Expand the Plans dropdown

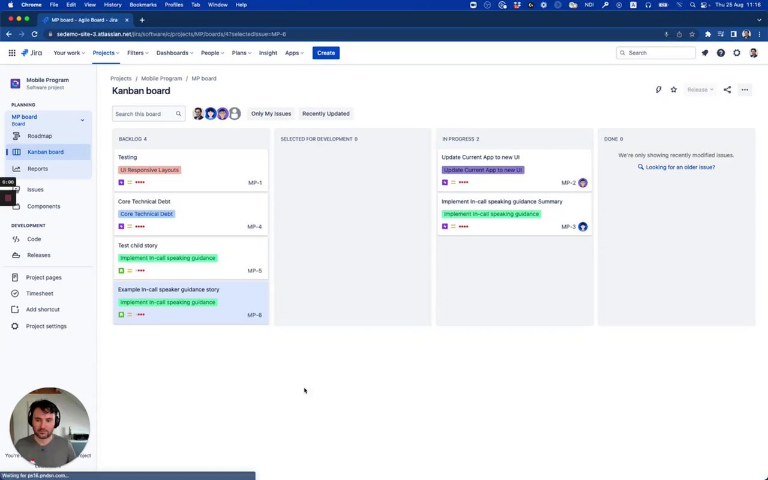tap(242, 53)
